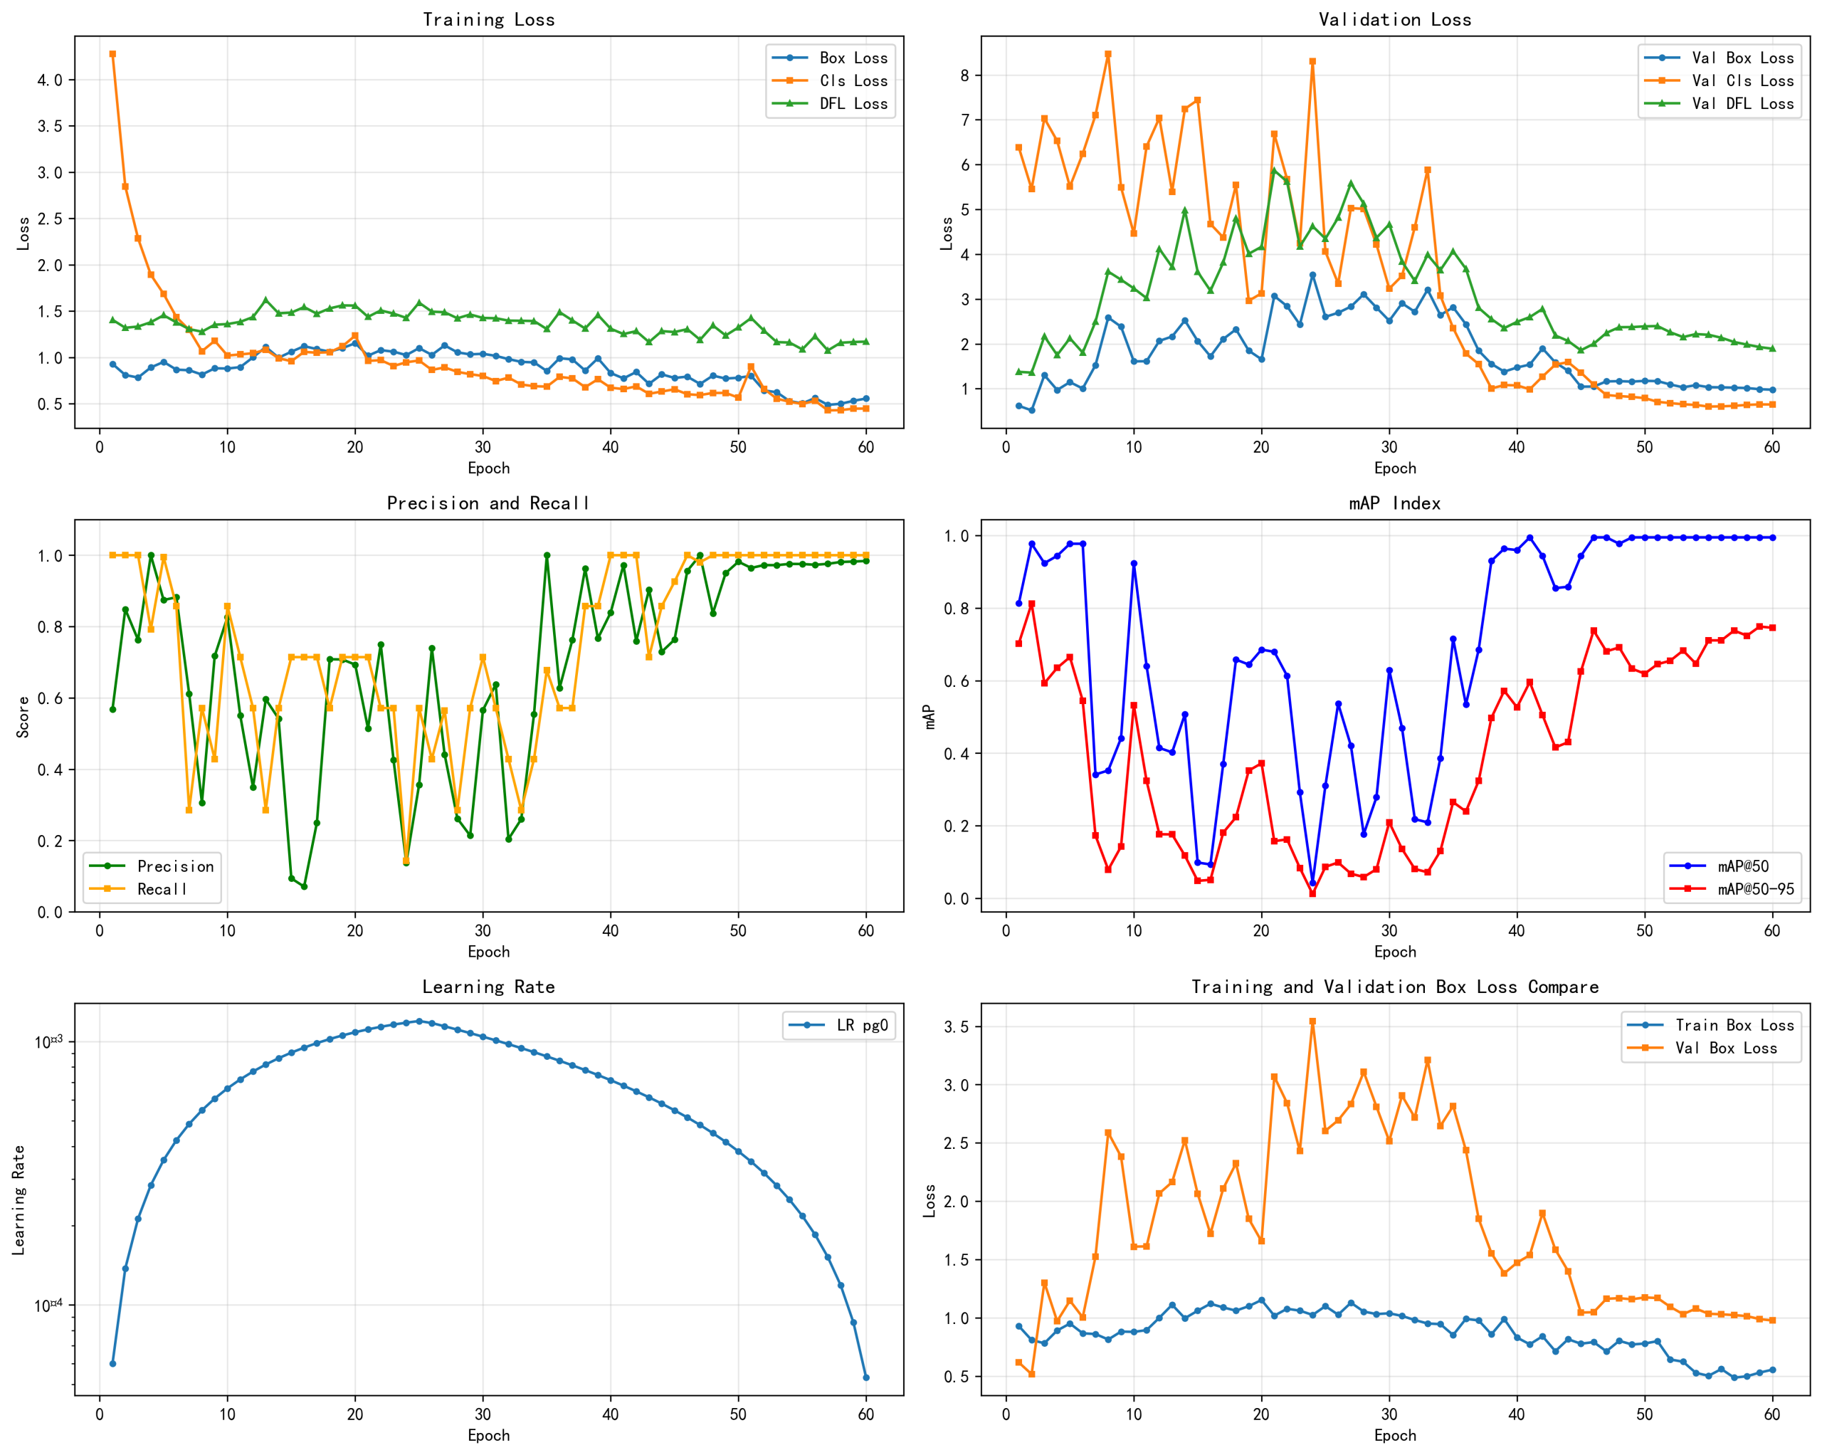Click the Learning Rate chart title
Viewport: 1822px width, 1455px height.
488,987
